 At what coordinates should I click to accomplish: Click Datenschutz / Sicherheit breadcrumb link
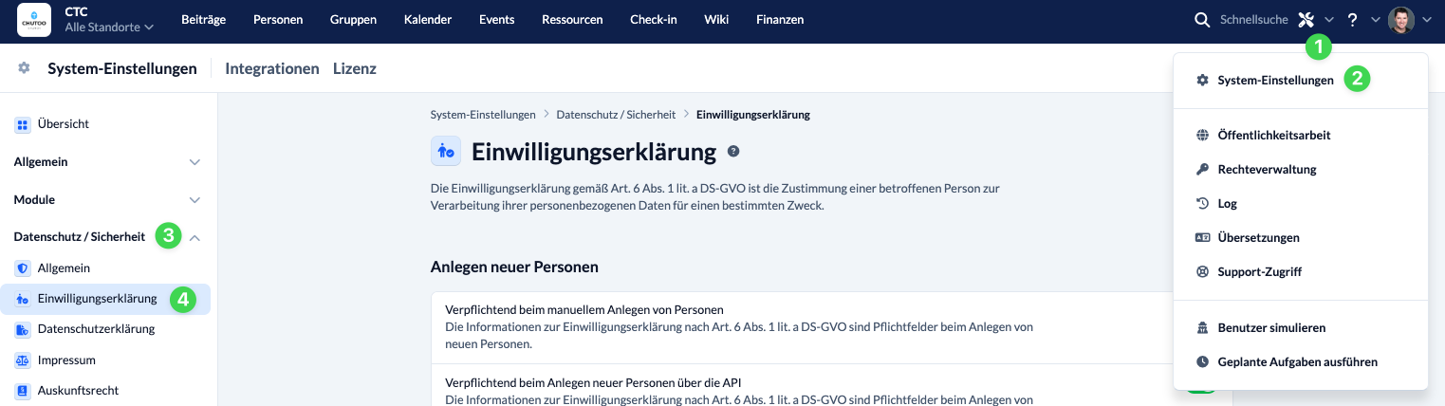616,114
